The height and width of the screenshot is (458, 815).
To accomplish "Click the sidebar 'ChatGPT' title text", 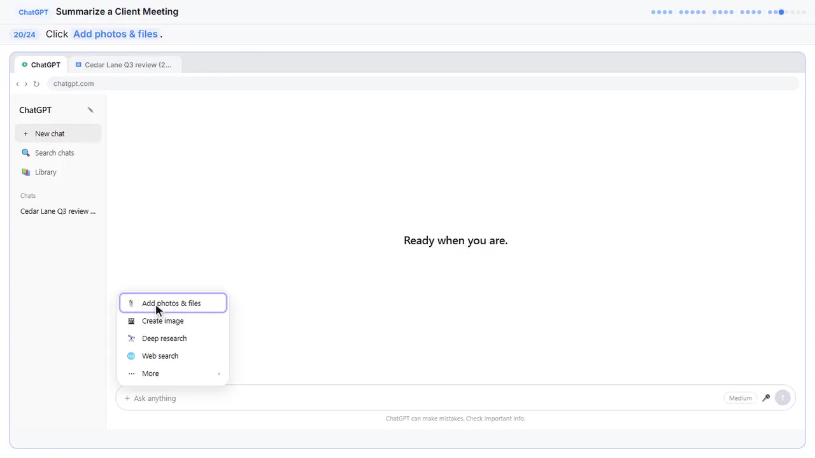I will [x=35, y=110].
